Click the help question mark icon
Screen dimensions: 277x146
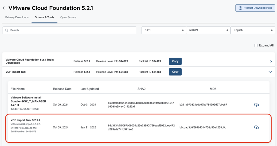240,8
